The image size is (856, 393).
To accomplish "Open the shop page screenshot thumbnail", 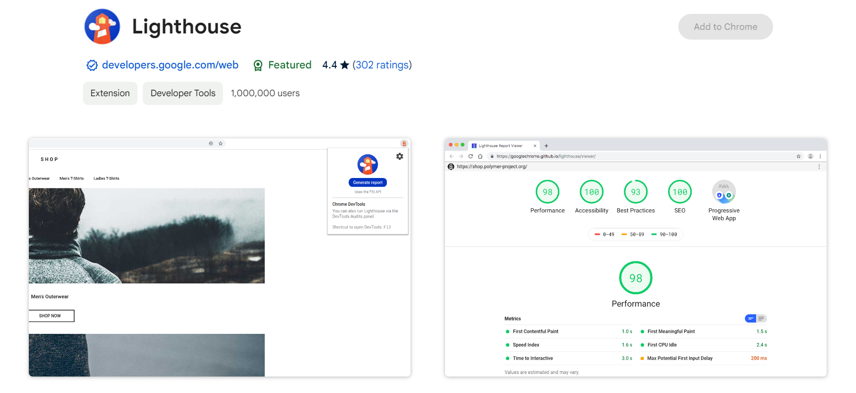I will tap(219, 257).
